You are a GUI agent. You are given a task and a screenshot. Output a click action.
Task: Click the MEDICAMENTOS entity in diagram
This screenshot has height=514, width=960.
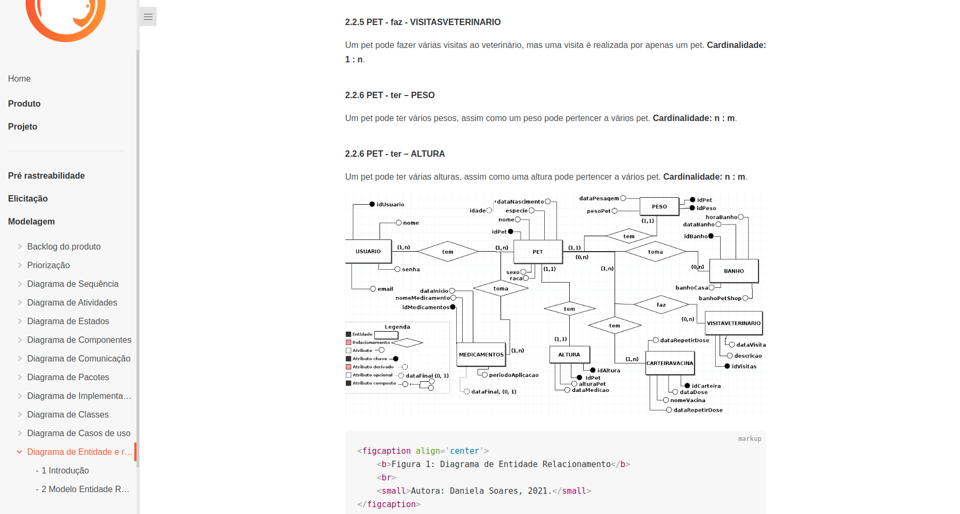pos(481,355)
